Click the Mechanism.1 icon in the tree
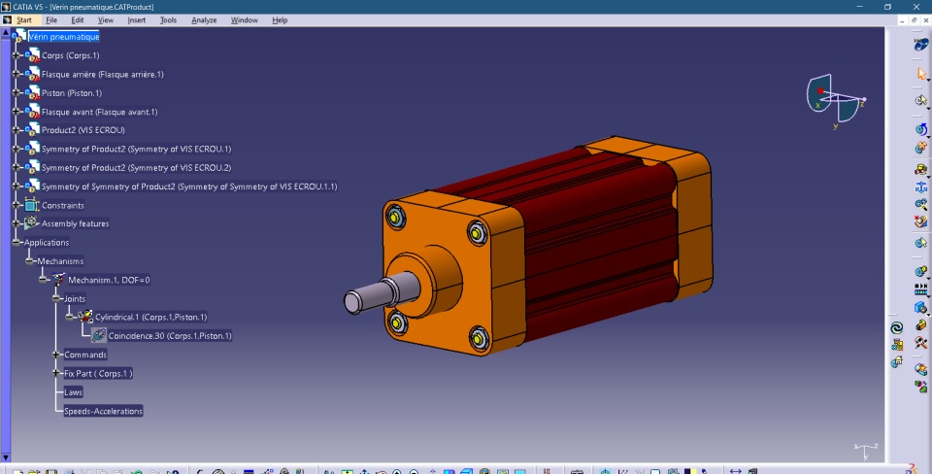932x474 pixels. point(57,280)
